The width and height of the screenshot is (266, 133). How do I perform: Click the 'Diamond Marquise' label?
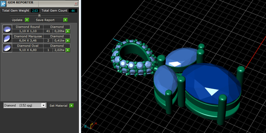pos(28,36)
